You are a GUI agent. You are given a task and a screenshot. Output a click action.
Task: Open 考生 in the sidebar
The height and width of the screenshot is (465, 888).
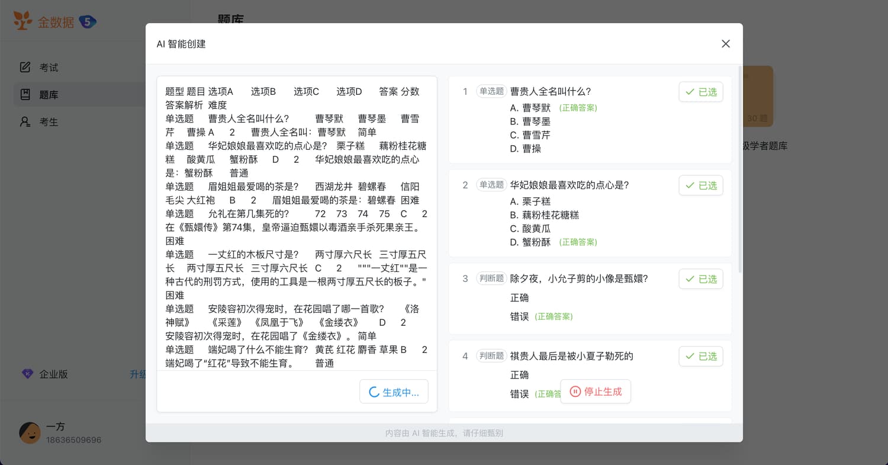point(49,122)
